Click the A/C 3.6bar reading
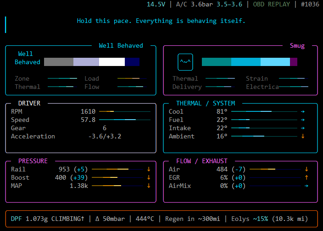 (195, 4)
